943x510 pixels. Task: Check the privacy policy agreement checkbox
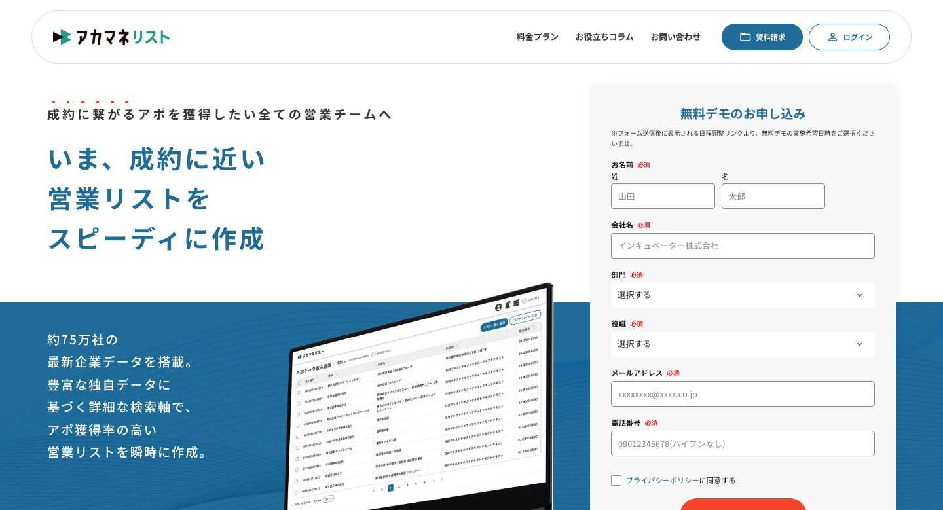[x=616, y=481]
